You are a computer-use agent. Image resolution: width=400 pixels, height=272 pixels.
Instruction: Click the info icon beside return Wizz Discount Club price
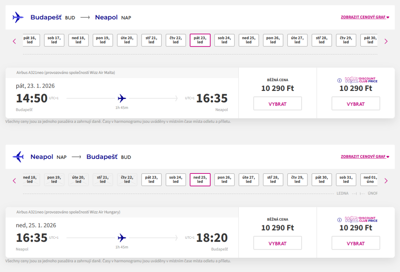(x=339, y=220)
